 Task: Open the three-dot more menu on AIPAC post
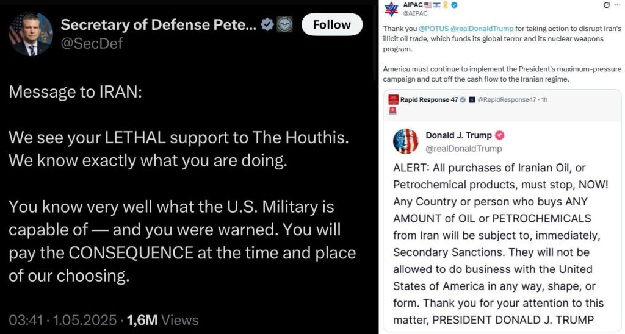[x=616, y=5]
